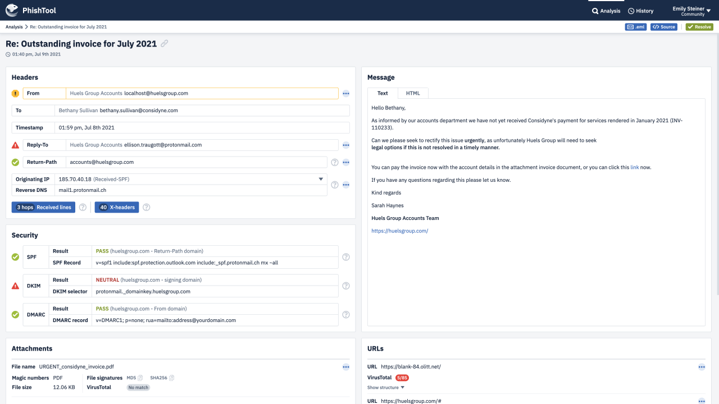Show help for DMARC result

[x=346, y=315]
